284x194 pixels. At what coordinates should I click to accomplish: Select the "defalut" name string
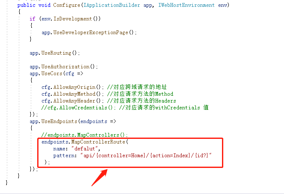click(x=86, y=149)
